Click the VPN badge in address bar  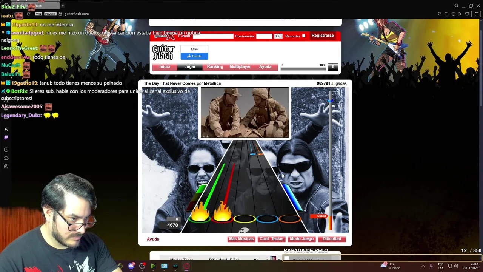38,14
